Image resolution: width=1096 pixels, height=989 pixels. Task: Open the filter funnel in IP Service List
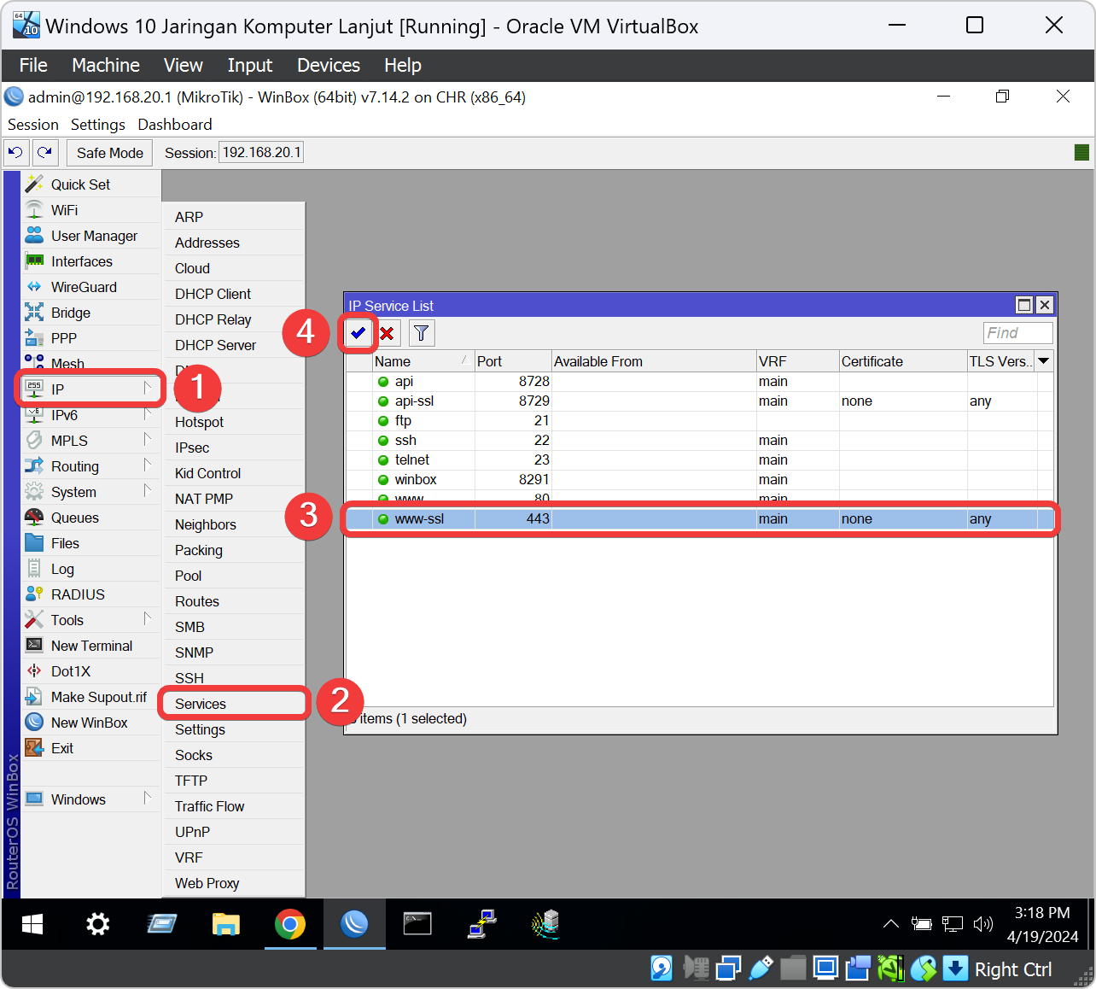pyautogui.click(x=422, y=333)
